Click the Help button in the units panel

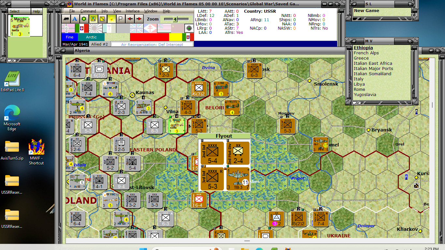tap(36, 11)
